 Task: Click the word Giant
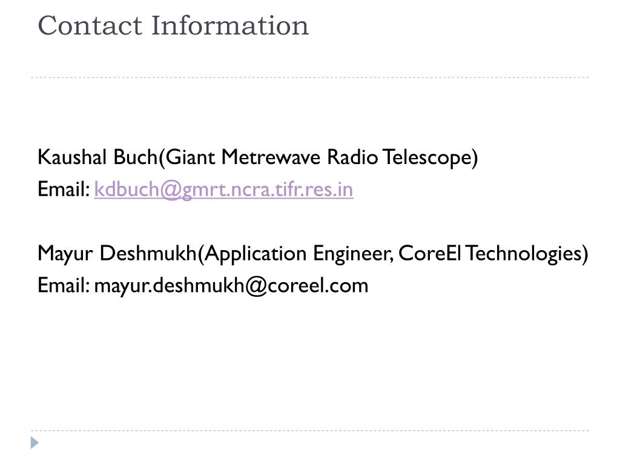pyautogui.click(x=190, y=157)
